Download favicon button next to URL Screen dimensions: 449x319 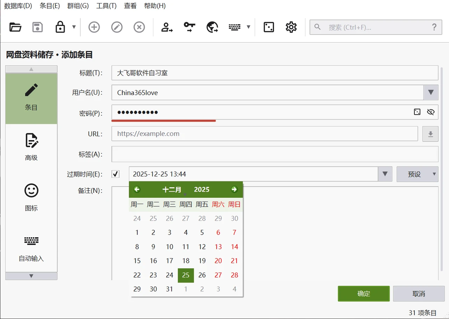point(431,134)
